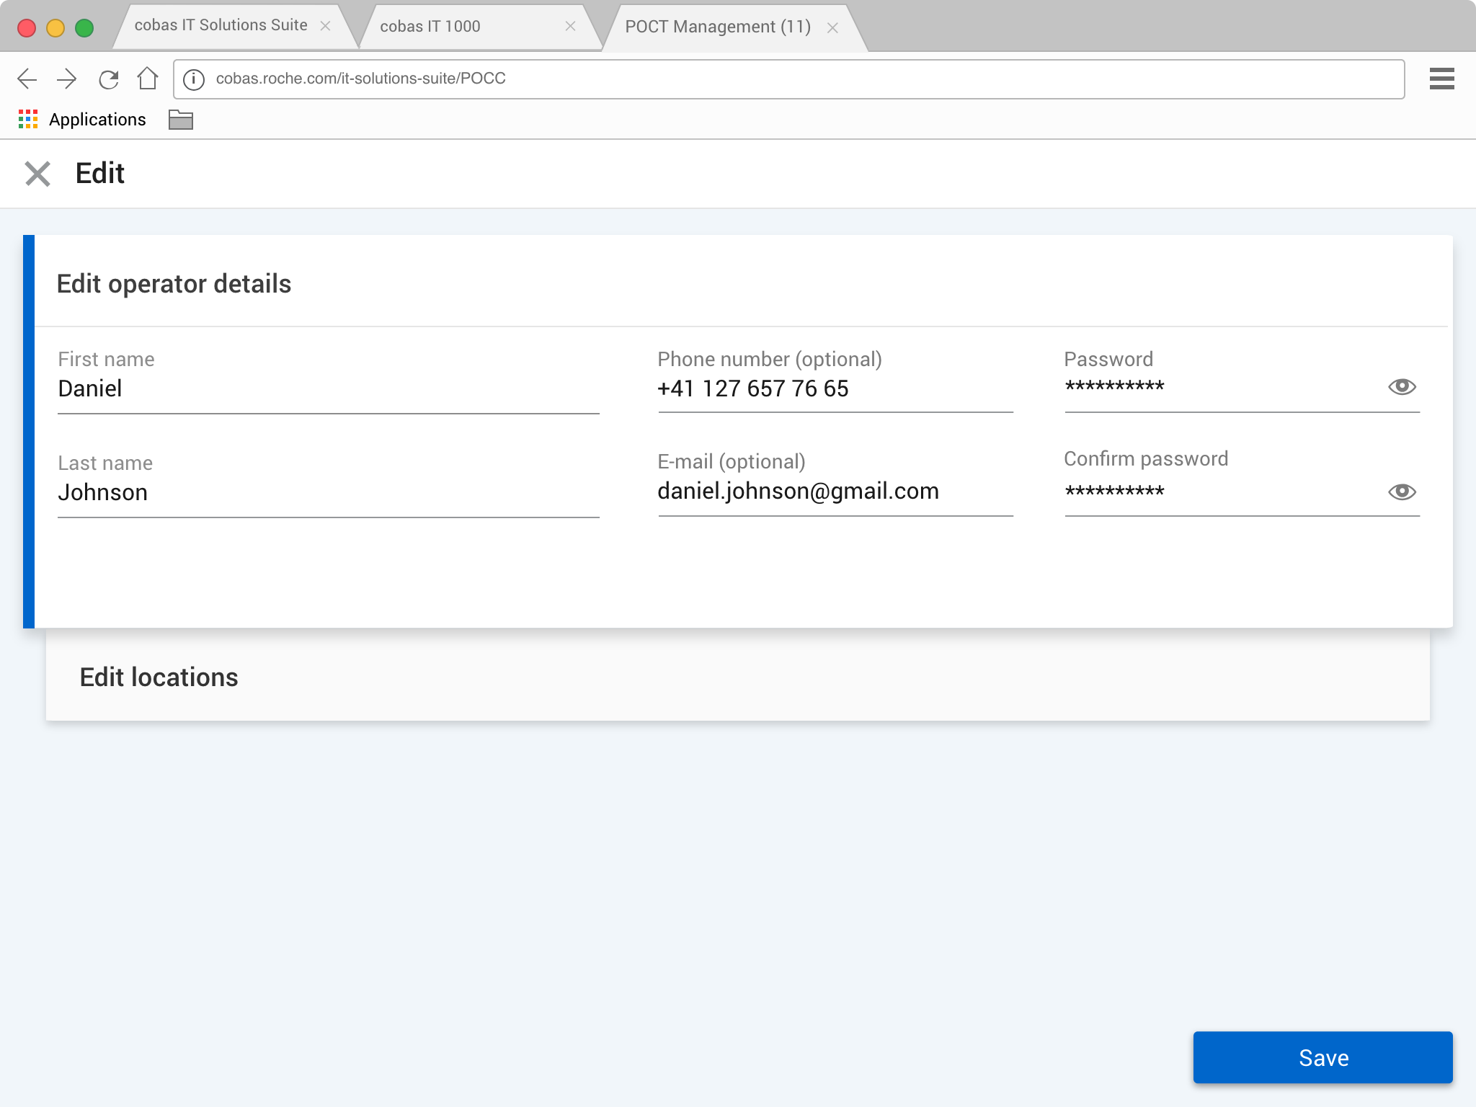Viewport: 1476px width, 1107px height.
Task: Close the Edit screen with X icon
Action: click(x=37, y=174)
